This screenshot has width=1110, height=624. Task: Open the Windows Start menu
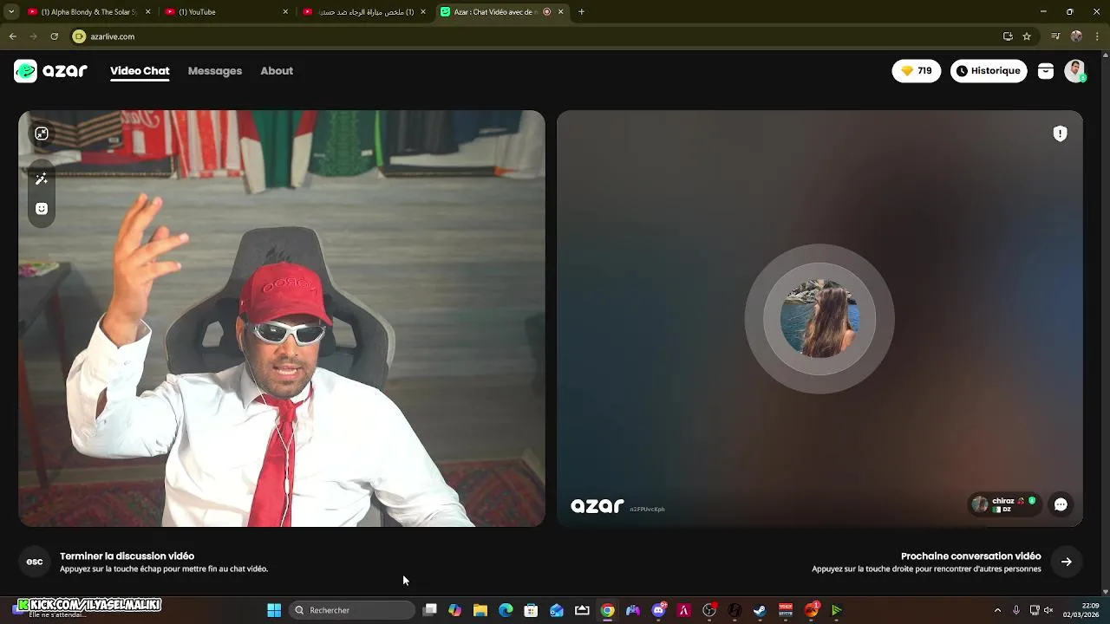(x=274, y=610)
